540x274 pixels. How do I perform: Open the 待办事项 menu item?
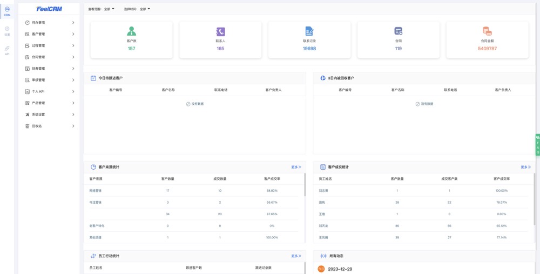38,23
